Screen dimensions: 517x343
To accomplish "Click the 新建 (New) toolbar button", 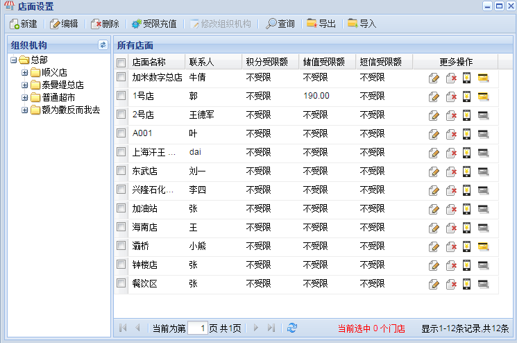I will 23,24.
